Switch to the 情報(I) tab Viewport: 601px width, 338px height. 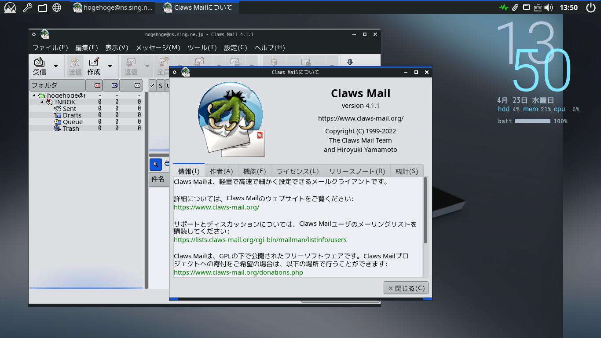(189, 171)
